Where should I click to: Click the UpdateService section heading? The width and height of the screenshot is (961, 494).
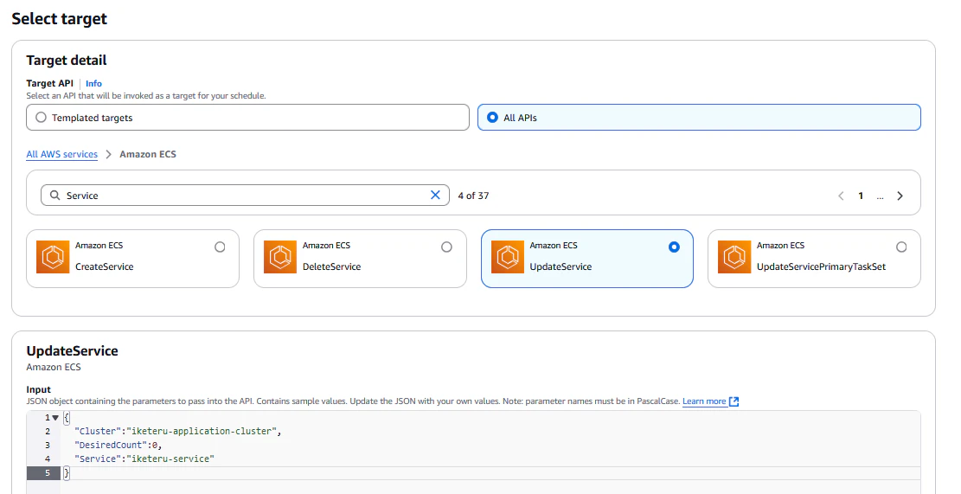click(x=73, y=351)
